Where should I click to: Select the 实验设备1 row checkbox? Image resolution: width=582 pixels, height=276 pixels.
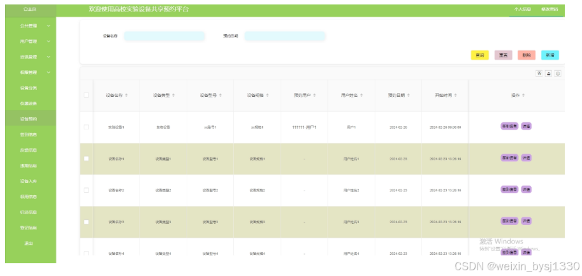87,127
